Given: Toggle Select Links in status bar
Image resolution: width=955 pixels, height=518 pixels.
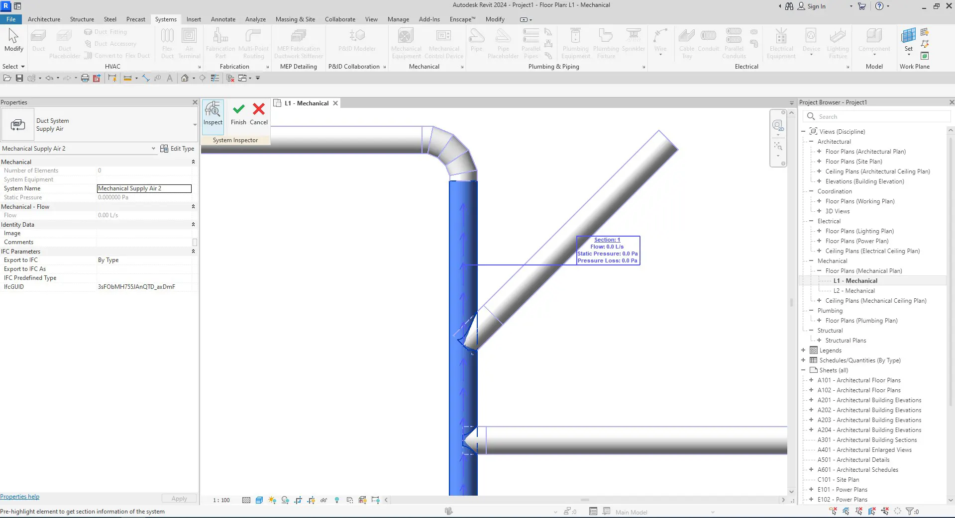Looking at the screenshot, I should pos(833,511).
